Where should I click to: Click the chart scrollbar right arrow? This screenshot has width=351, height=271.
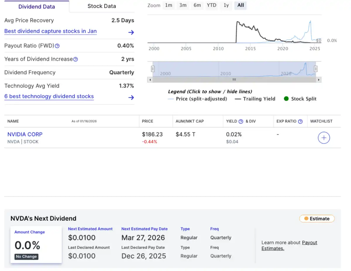click(x=319, y=79)
